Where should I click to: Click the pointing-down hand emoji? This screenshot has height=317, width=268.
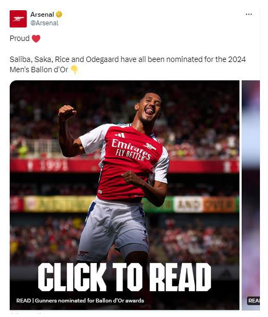(x=74, y=70)
